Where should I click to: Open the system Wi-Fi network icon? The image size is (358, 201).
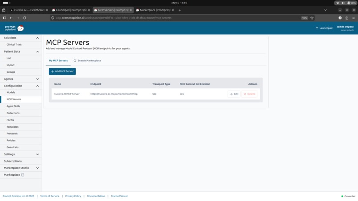point(338,3)
